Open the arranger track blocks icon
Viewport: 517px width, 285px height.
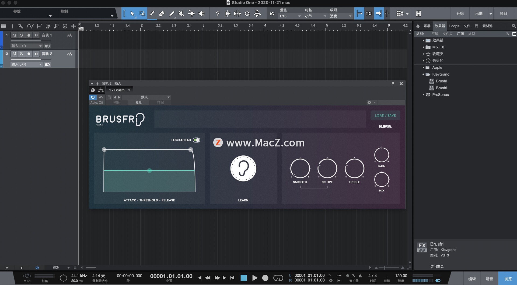click(x=48, y=26)
